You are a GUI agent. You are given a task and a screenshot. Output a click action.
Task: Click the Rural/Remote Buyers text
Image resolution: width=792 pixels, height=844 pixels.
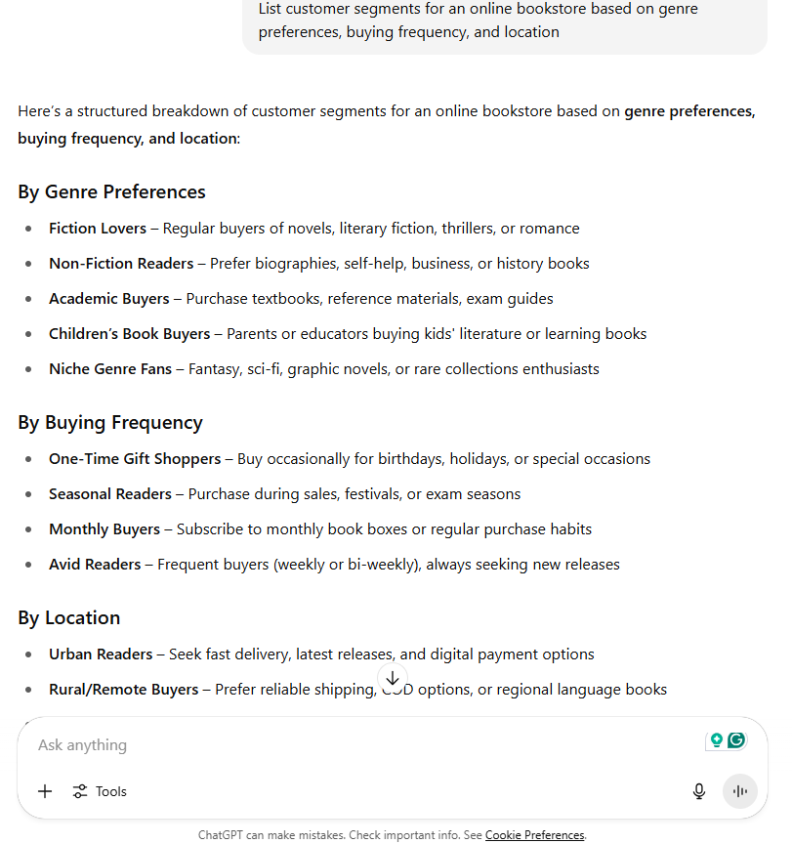coord(123,689)
